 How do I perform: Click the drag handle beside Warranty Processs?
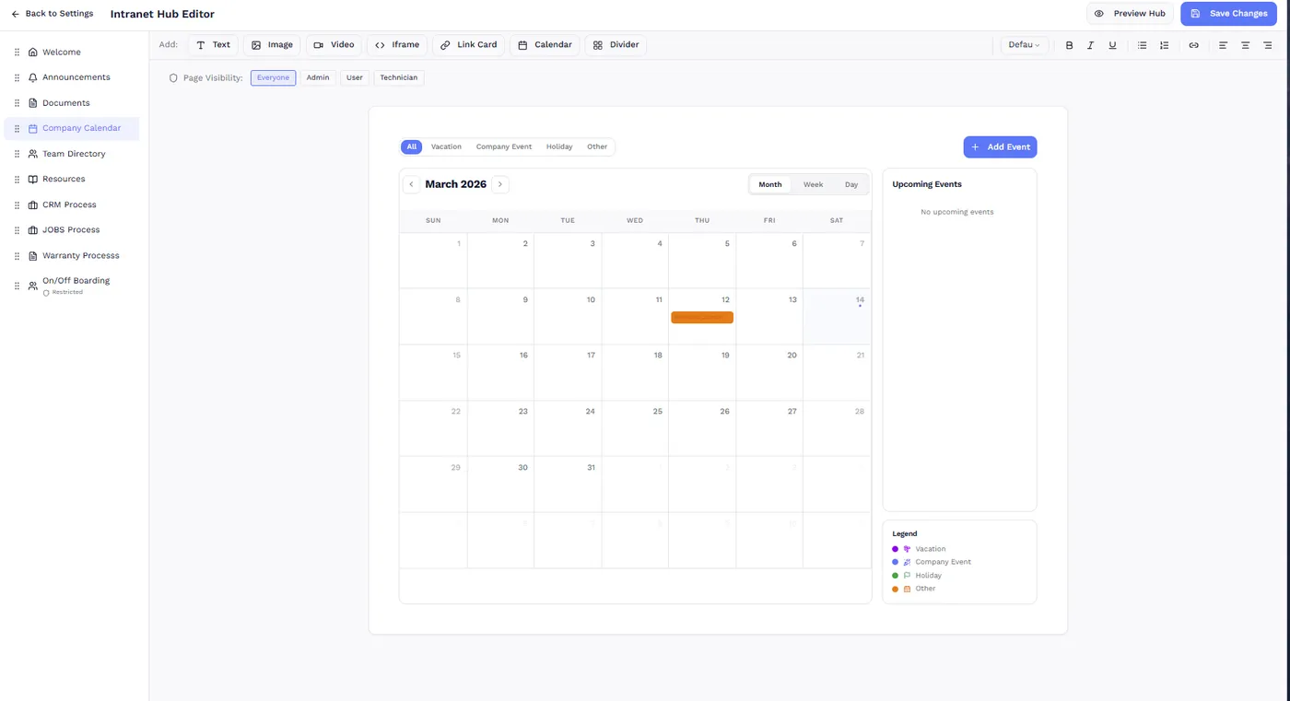[17, 255]
